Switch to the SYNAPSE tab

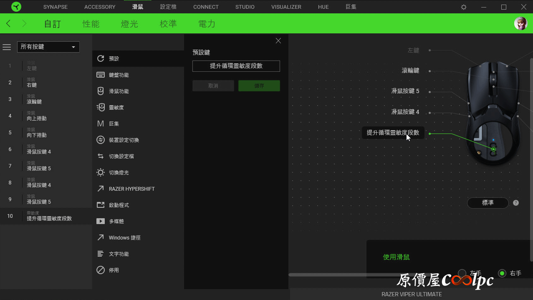point(56,7)
